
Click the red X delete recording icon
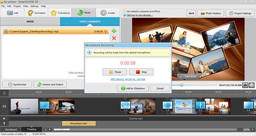click(x=114, y=38)
